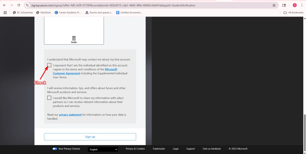Check the individual identification agreement checkbox

click(x=49, y=65)
